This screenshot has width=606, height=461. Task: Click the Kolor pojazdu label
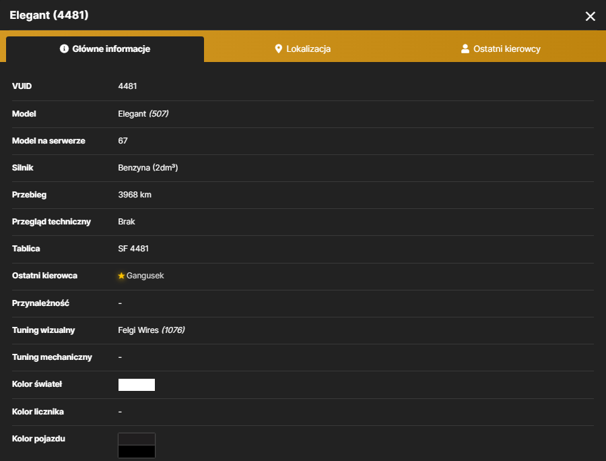point(38,439)
